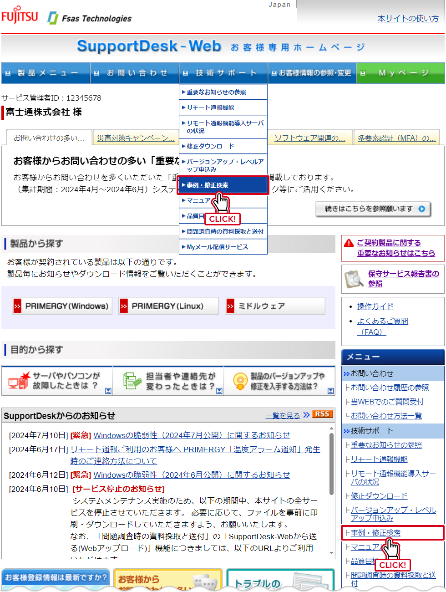Open the お問い合わせ navigation menu
Screen dimensions: 446x592
coord(135,73)
